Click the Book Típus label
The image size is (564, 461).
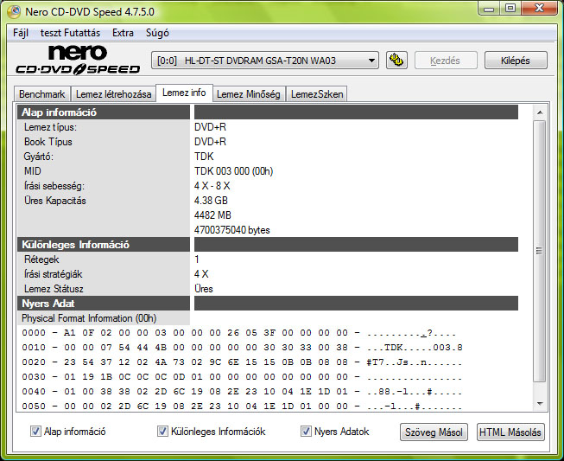[x=48, y=142]
